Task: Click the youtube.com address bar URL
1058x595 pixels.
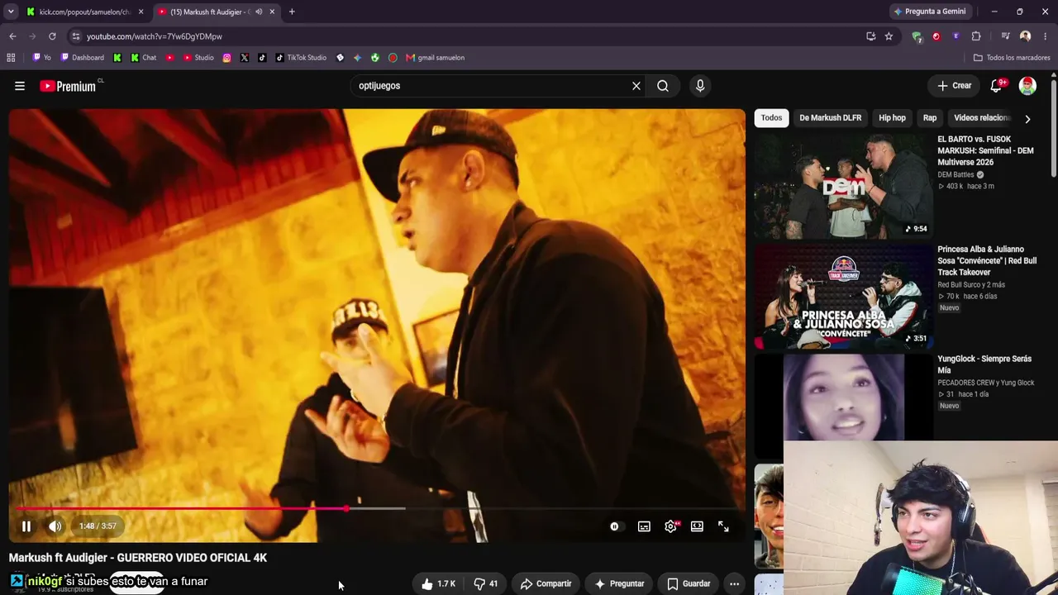Action: pyautogui.click(x=155, y=36)
